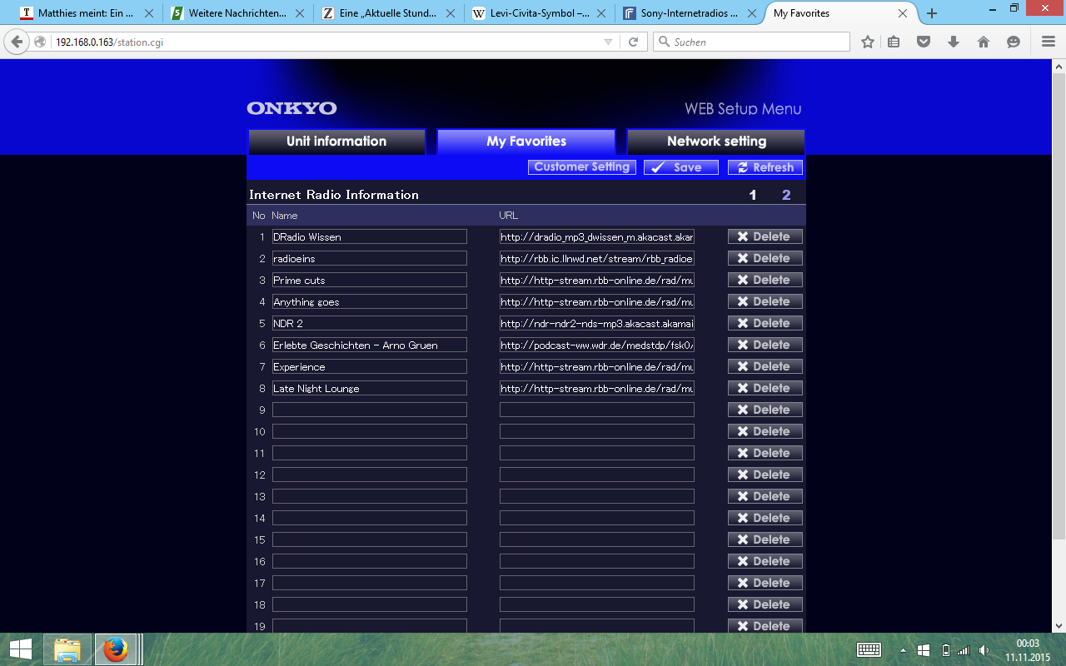This screenshot has height=666, width=1066.
Task: Open a new browser tab
Action: (x=932, y=13)
